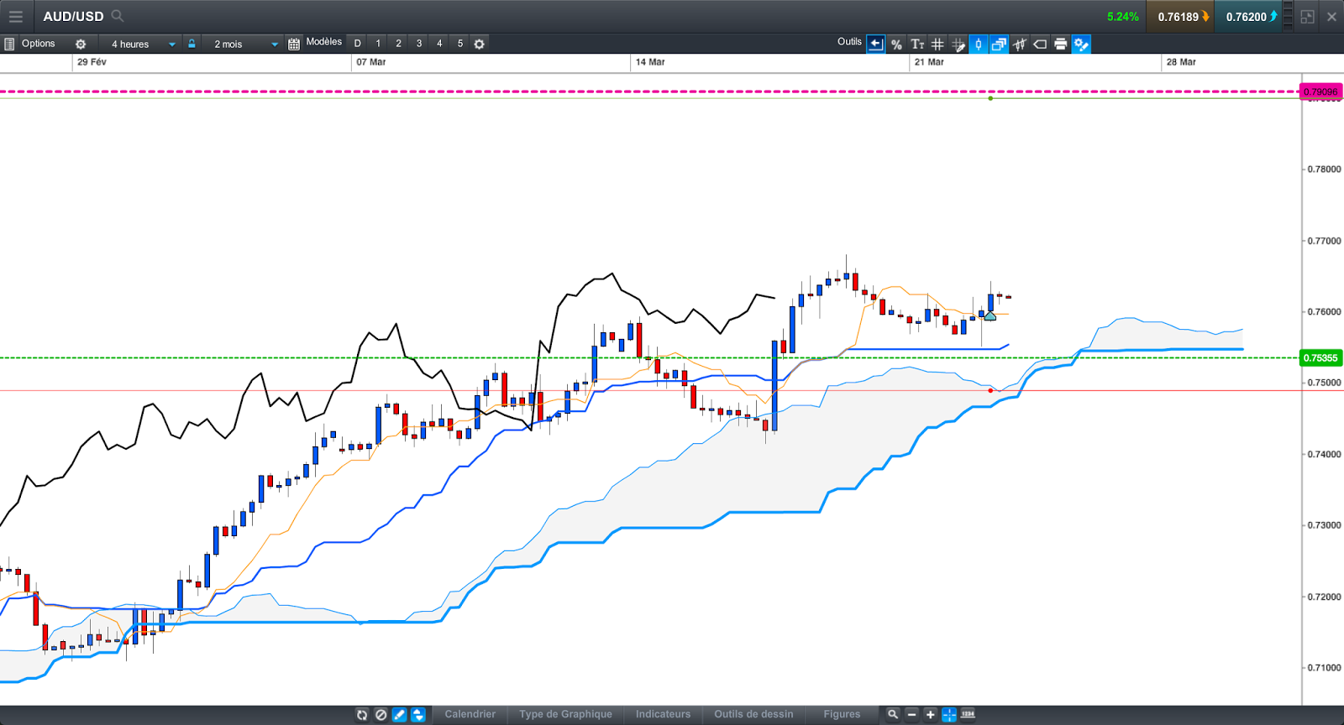Screen dimensions: 1344x725
Task: Load chart template 3
Action: (x=419, y=44)
